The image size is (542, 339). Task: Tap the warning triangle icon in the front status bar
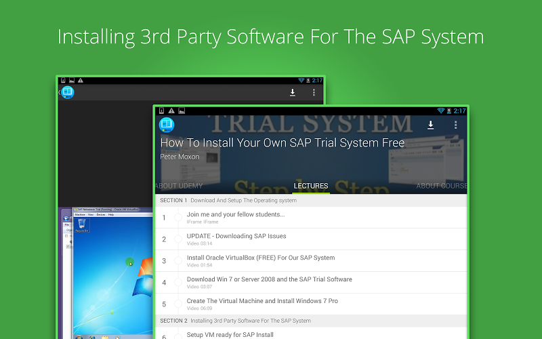[171, 111]
